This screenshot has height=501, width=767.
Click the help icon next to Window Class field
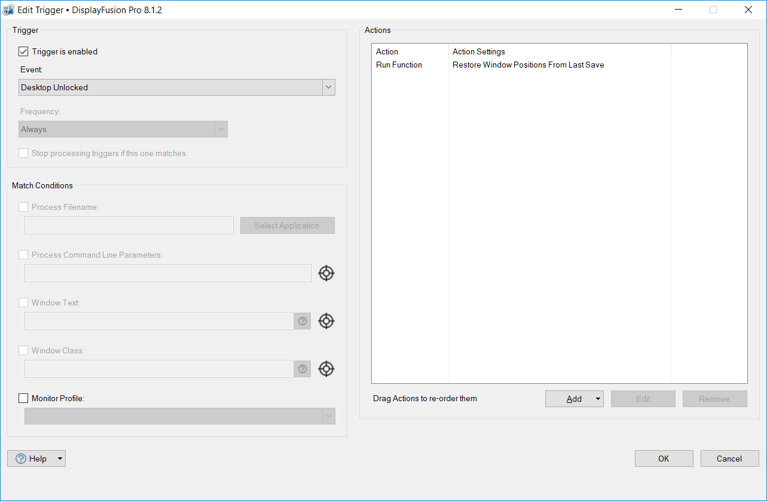pos(302,369)
